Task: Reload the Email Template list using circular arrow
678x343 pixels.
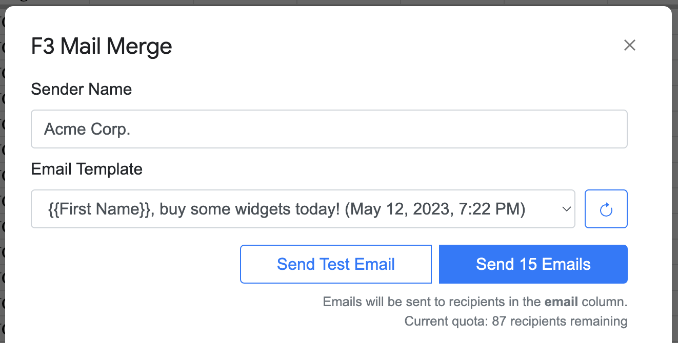Action: coord(606,209)
